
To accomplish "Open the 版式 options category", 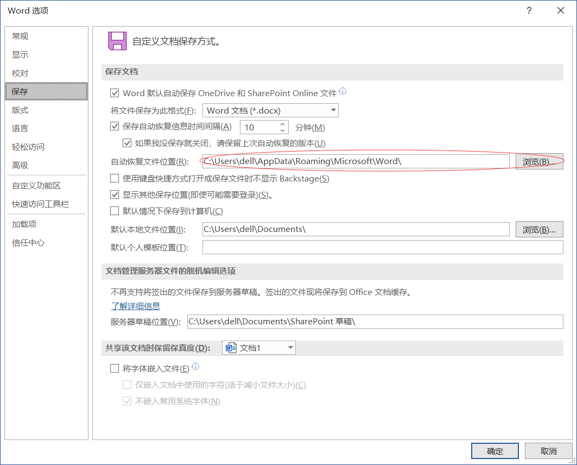I will (x=46, y=110).
